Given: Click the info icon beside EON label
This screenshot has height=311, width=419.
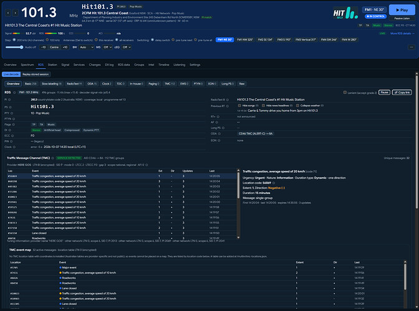Looking at the screenshot, I should [219, 141].
